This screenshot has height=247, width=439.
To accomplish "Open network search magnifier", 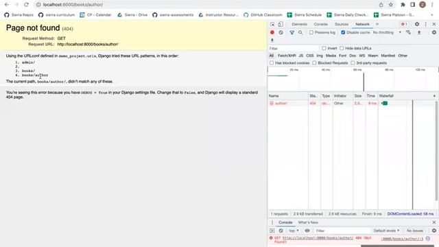I will (300, 32).
